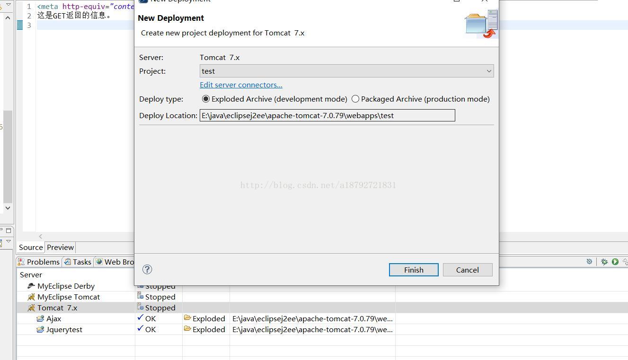Click the Exploded type for Ajax
The height and width of the screenshot is (360, 628).
[209, 318]
